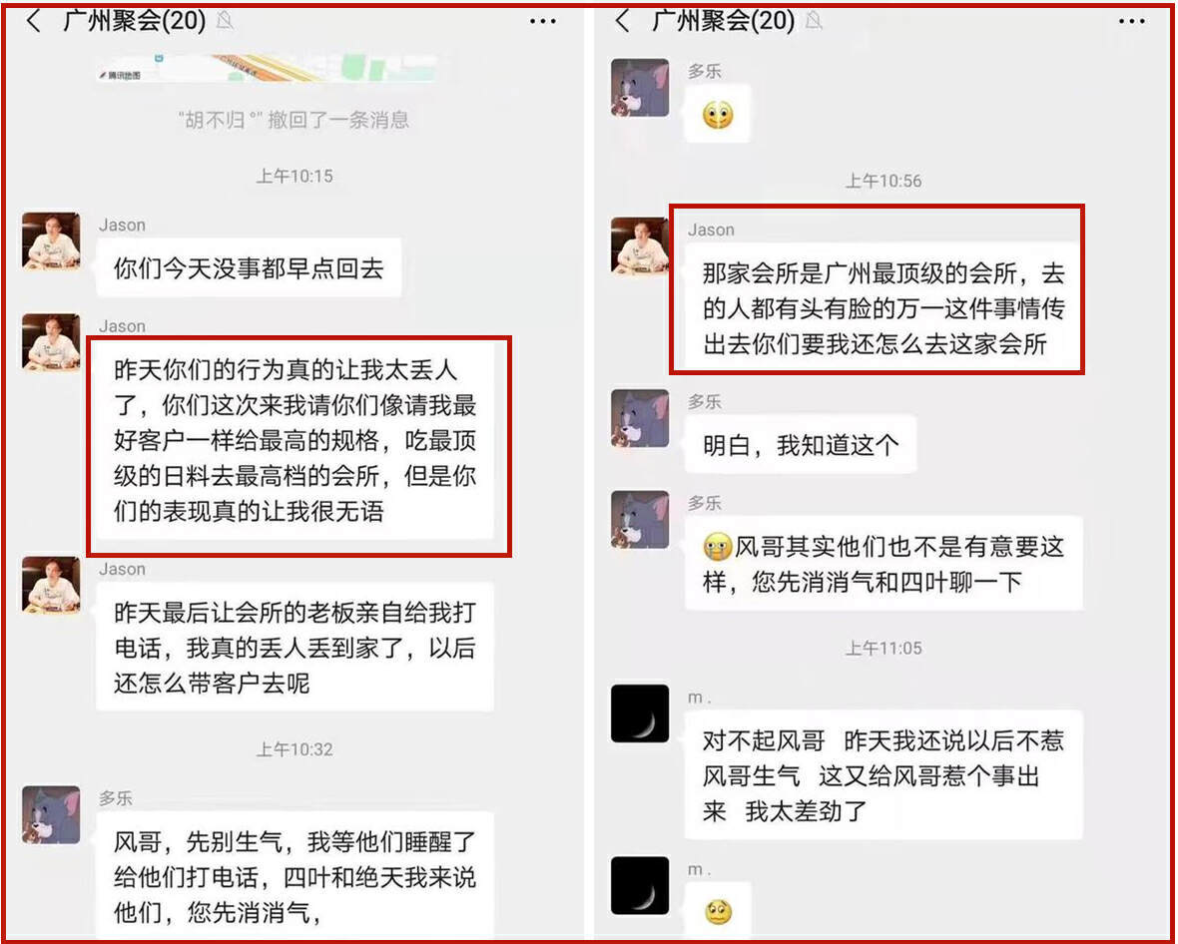The height and width of the screenshot is (944, 1178).
Task: Tap the left group title 广州聚会(20)
Action: coord(134,21)
